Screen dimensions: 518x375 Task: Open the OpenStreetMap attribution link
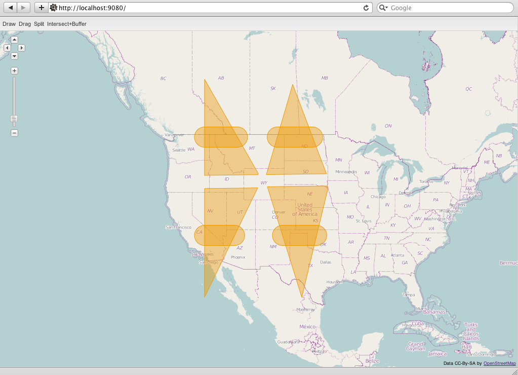tap(499, 363)
